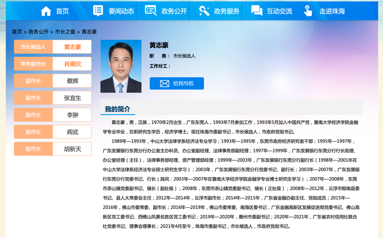View vice mayor 张宜生 profile
This screenshot has height=238, width=383.
coord(72,98)
